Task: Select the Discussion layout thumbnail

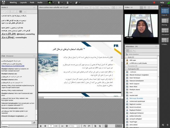Action: (165, 30)
